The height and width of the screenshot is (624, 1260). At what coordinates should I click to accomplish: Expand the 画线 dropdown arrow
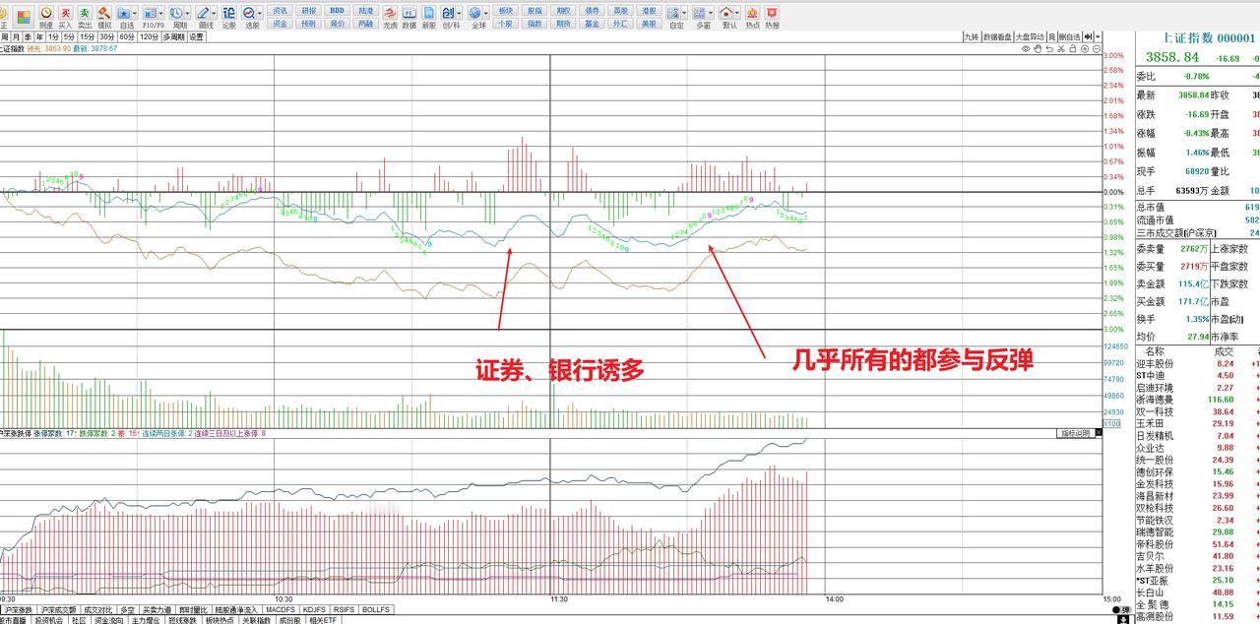(215, 13)
